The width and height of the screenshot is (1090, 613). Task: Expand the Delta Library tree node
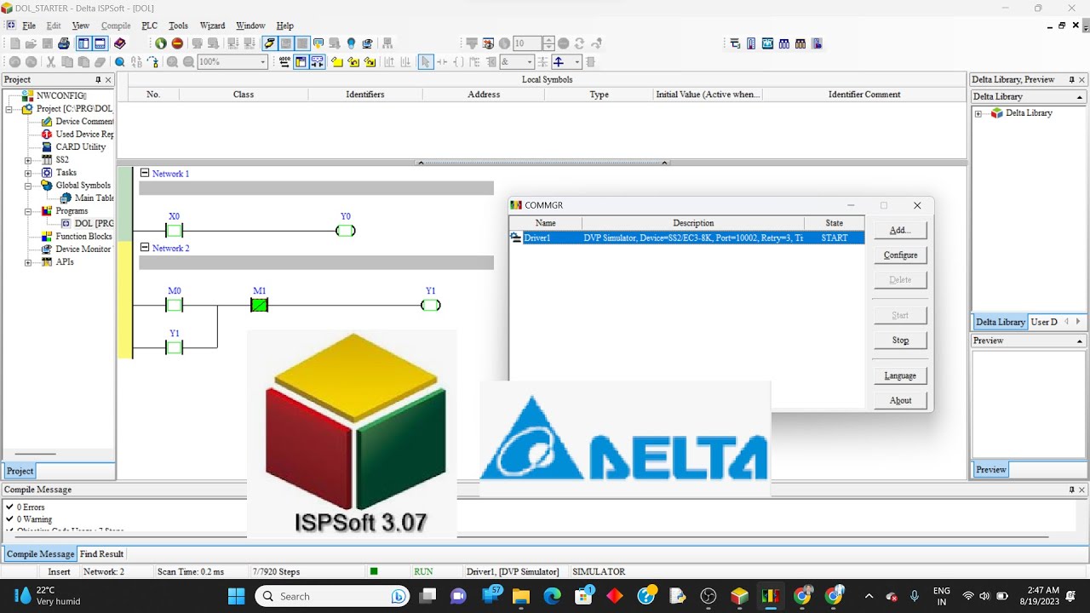(978, 113)
